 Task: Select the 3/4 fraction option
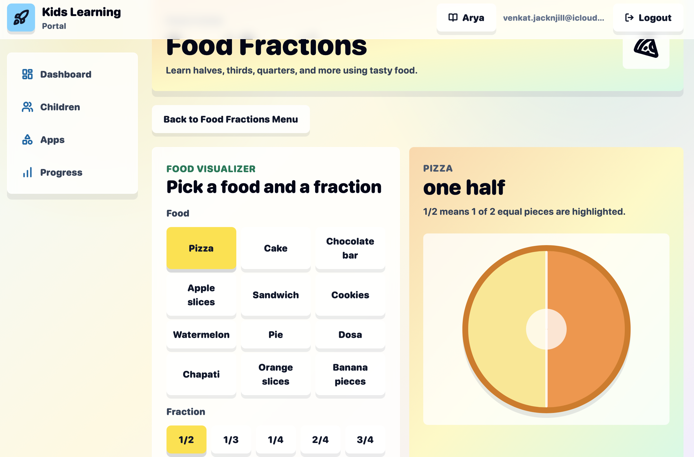pos(365,439)
